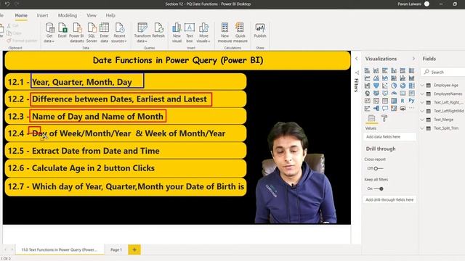Switch to the Modeling ribbon tab
Screen dimensions: 465x261
pos(68,15)
